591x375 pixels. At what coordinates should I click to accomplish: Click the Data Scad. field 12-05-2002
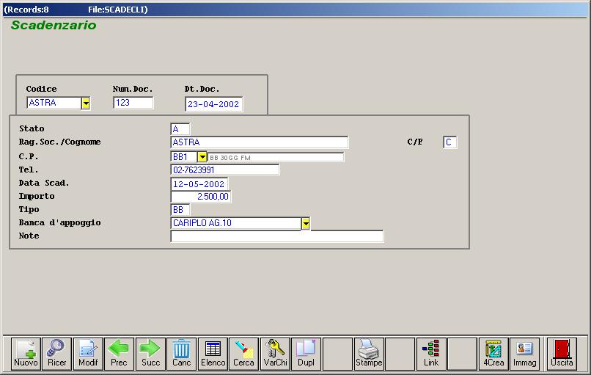pos(199,183)
